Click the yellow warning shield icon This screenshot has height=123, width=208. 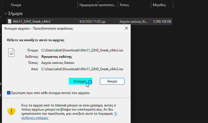[11, 111]
